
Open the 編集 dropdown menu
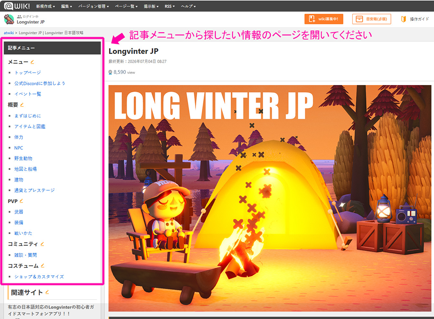point(66,6)
